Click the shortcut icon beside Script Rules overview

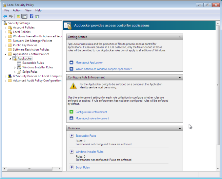[x=71, y=168]
